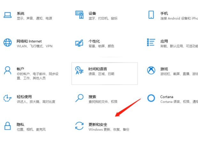Click the paintbrush 个性化 icon
198x141 pixels.
pyautogui.click(x=79, y=43)
